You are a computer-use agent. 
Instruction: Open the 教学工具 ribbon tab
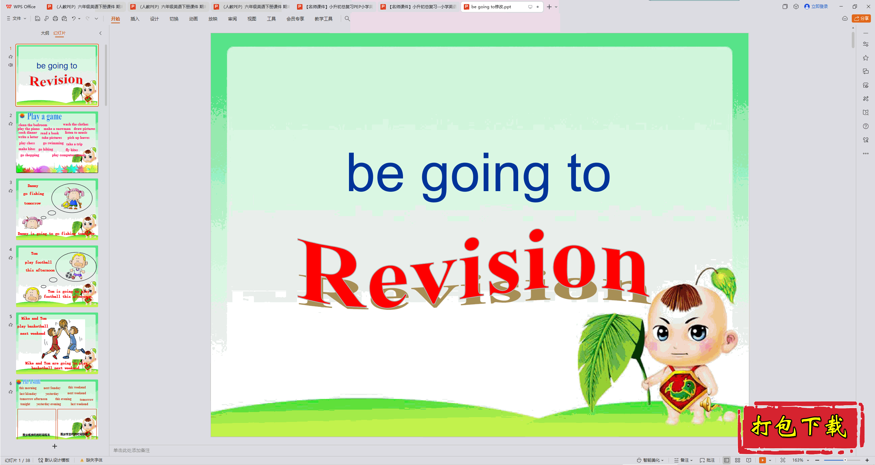[x=324, y=19]
